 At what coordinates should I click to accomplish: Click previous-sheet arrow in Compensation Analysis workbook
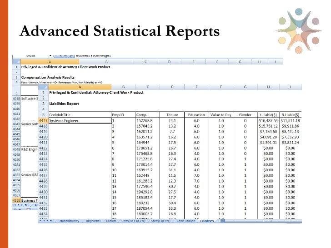pyautogui.click(x=19, y=205)
